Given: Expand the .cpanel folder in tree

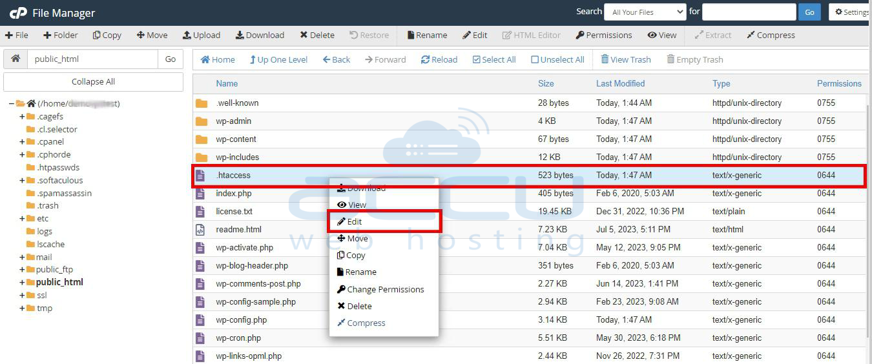Looking at the screenshot, I should (22, 142).
